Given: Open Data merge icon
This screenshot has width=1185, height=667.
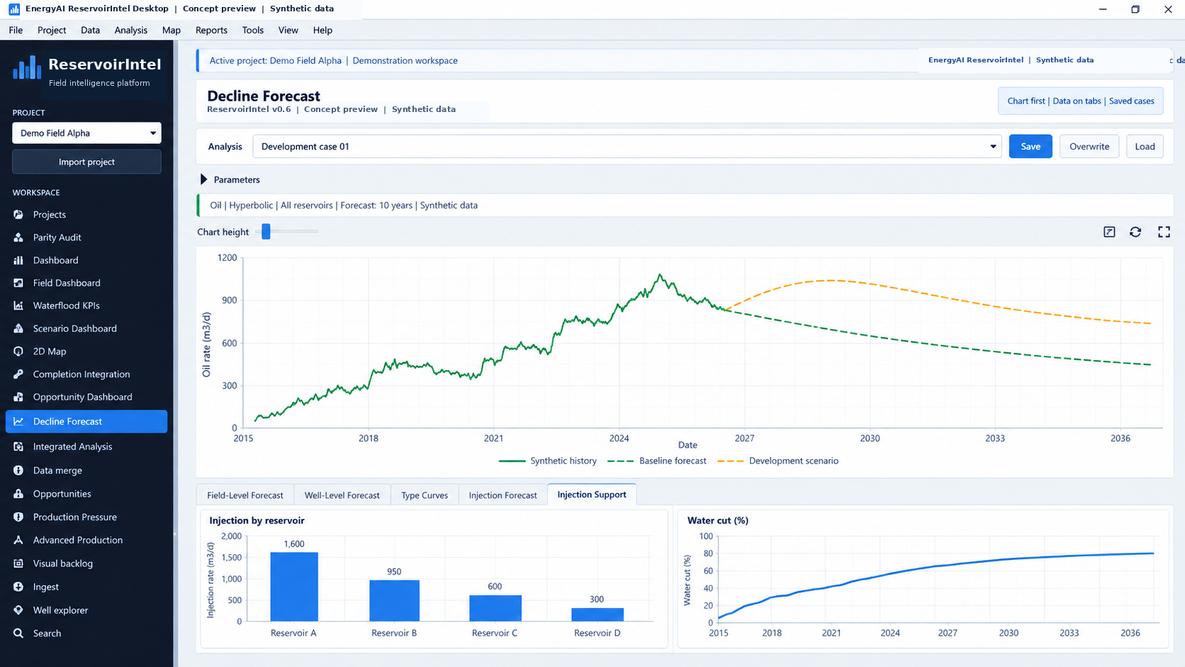Looking at the screenshot, I should (18, 470).
